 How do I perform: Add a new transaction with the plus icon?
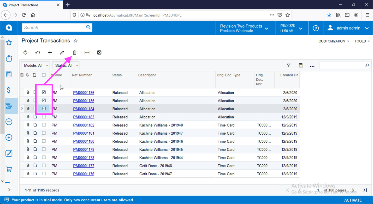coord(50,52)
